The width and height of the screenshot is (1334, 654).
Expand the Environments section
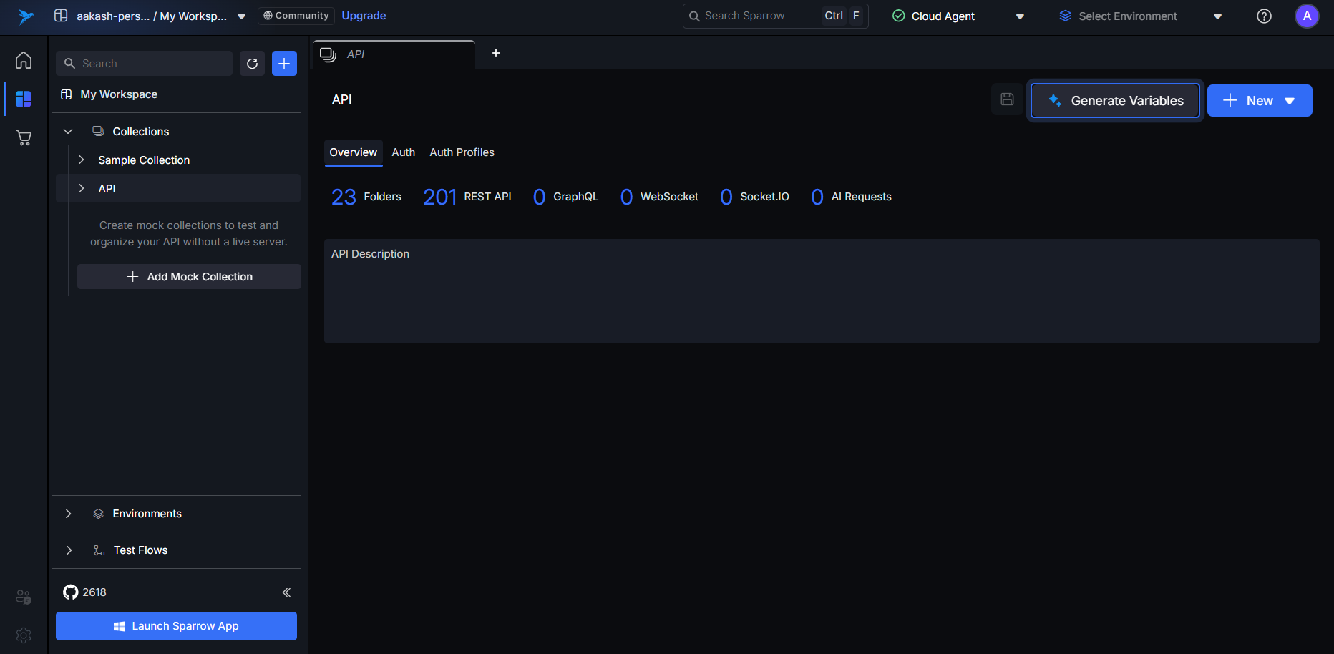tap(176, 514)
